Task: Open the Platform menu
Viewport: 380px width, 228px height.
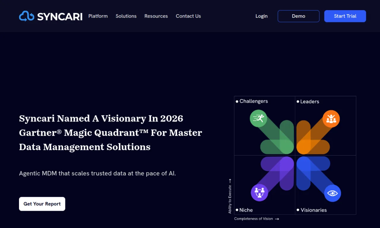Action: 98,16
